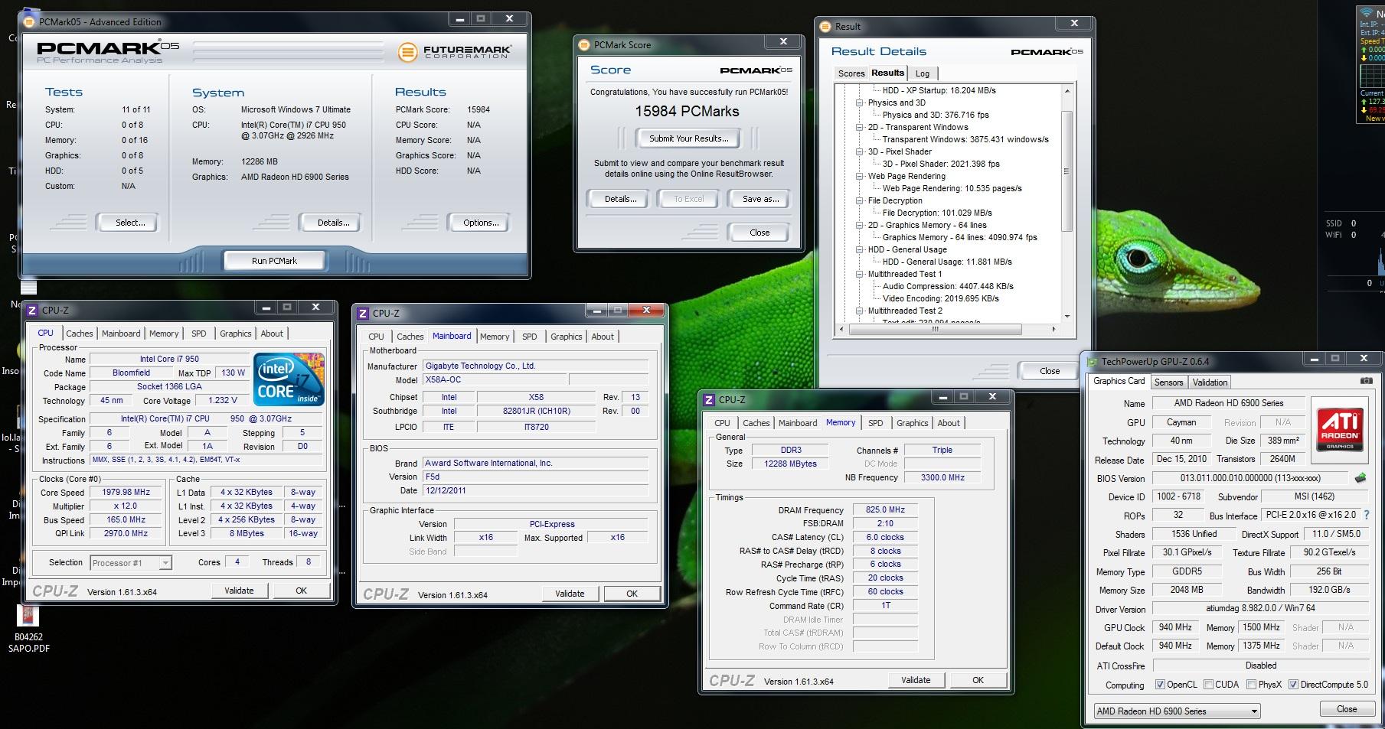1385x729 pixels.
Task: Select the Video Encoding: 2019.695 KB/s result row
Action: (x=940, y=298)
